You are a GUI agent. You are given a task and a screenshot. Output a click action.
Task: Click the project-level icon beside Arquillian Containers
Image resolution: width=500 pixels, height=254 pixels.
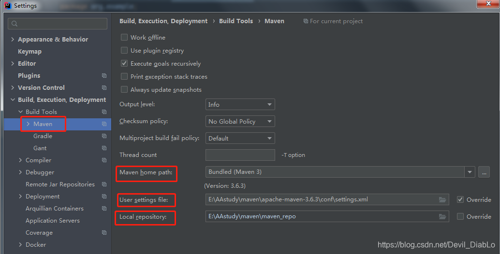(104, 209)
